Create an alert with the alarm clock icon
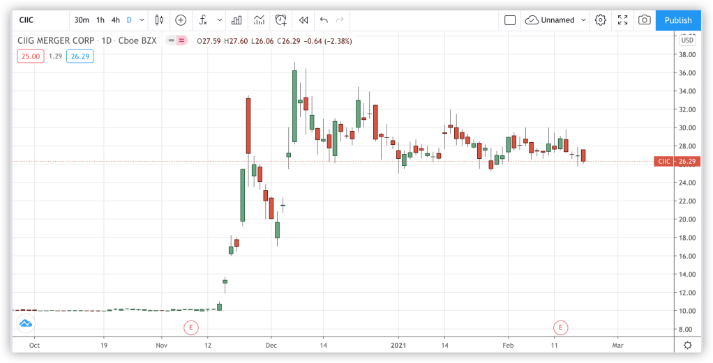 pos(281,20)
